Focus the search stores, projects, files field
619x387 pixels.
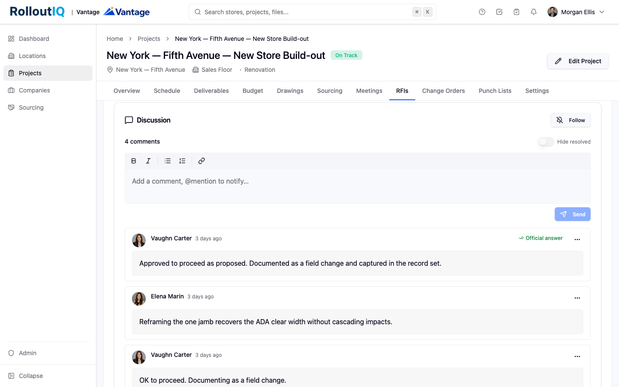coord(313,12)
